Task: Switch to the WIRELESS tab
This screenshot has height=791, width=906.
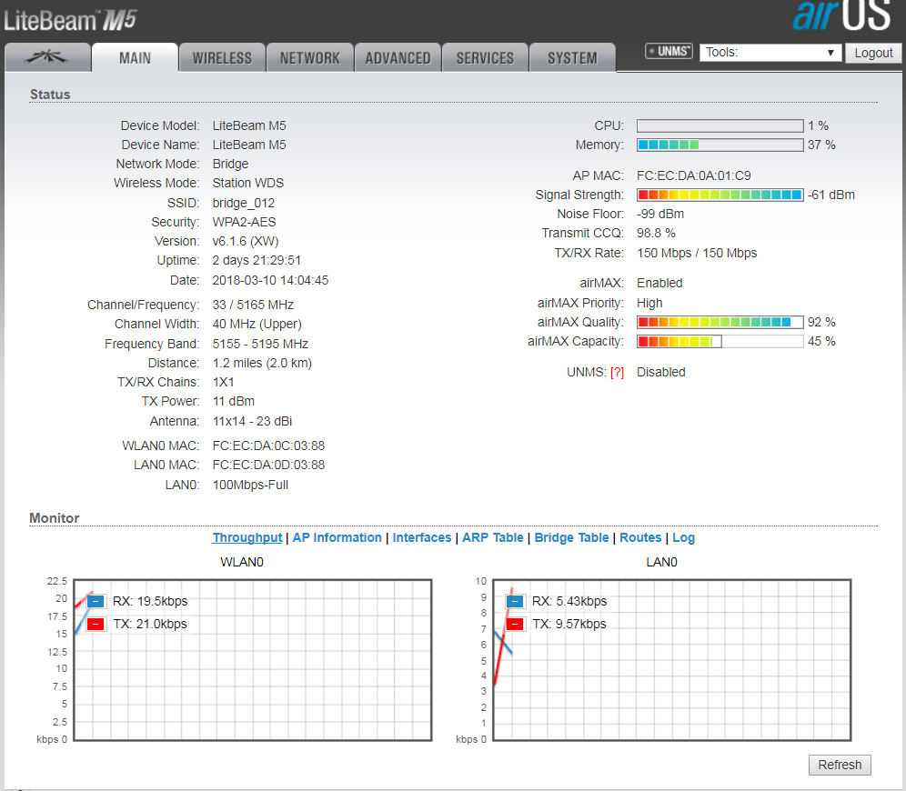Action: [222, 58]
